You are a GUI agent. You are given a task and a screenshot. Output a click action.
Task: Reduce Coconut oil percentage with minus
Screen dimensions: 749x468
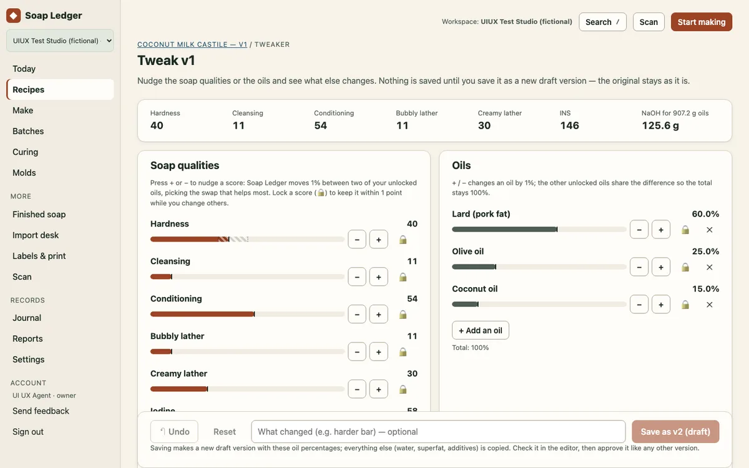tap(639, 305)
